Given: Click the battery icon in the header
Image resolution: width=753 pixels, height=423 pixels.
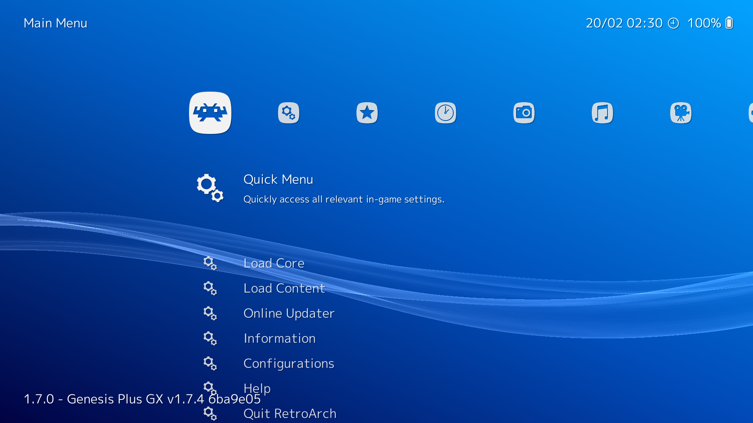Looking at the screenshot, I should coord(729,23).
